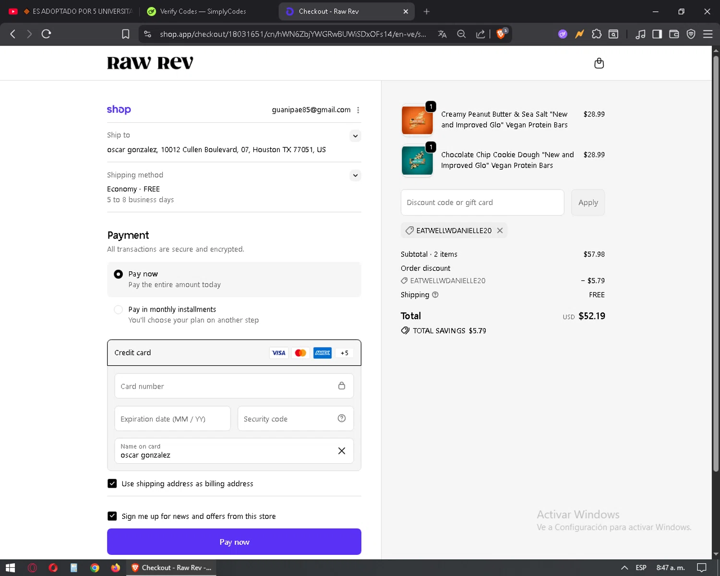Click the Card number field
720x576 pixels.
coord(234,386)
